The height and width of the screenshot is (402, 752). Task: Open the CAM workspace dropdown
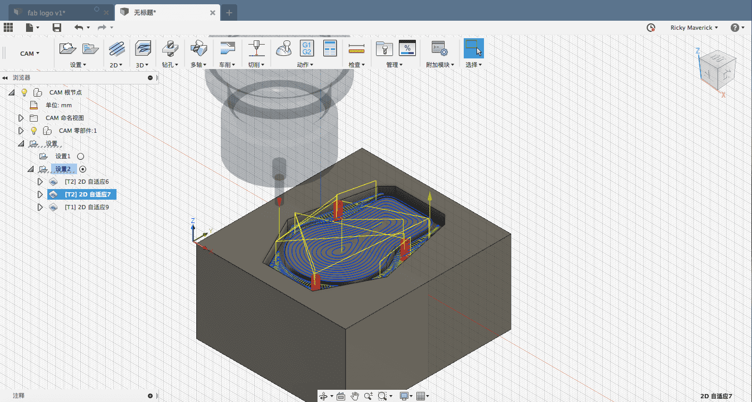(30, 54)
